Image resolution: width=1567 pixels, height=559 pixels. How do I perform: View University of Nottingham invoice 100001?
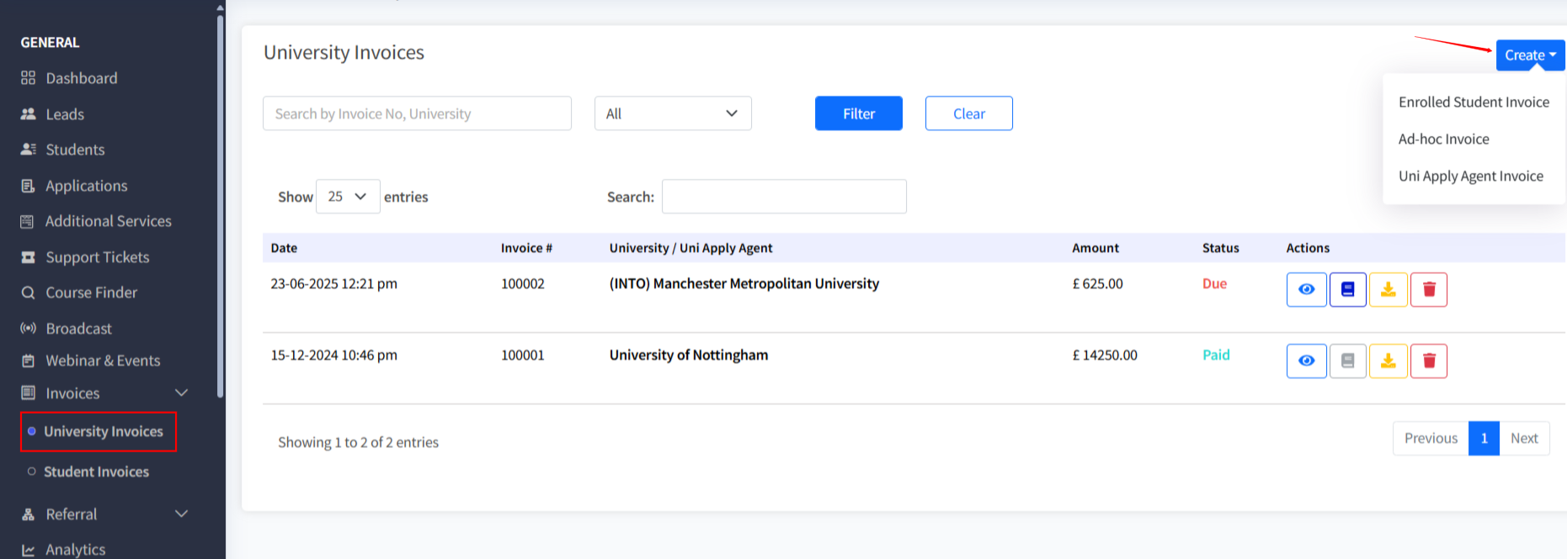click(x=1306, y=361)
